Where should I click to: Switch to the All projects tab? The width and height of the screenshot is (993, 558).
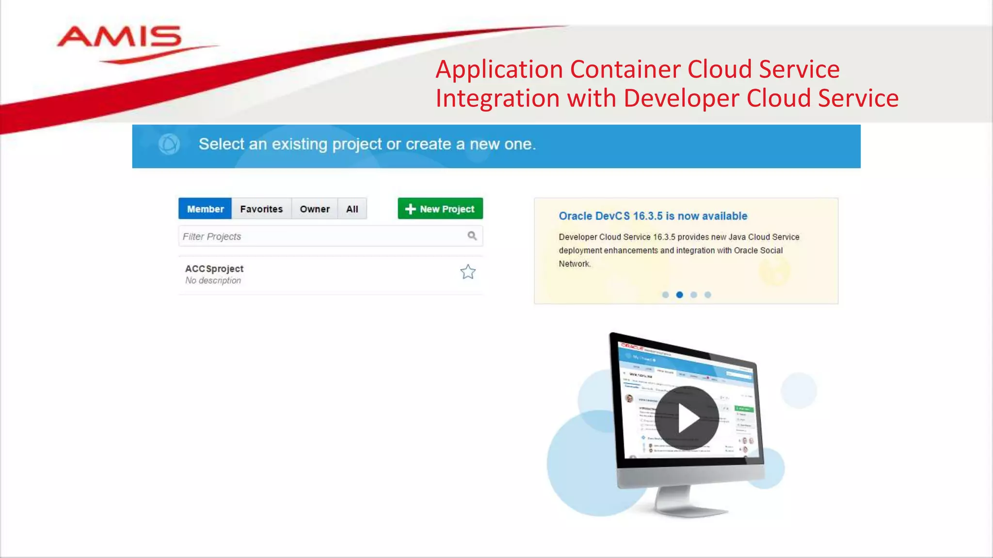coord(352,209)
